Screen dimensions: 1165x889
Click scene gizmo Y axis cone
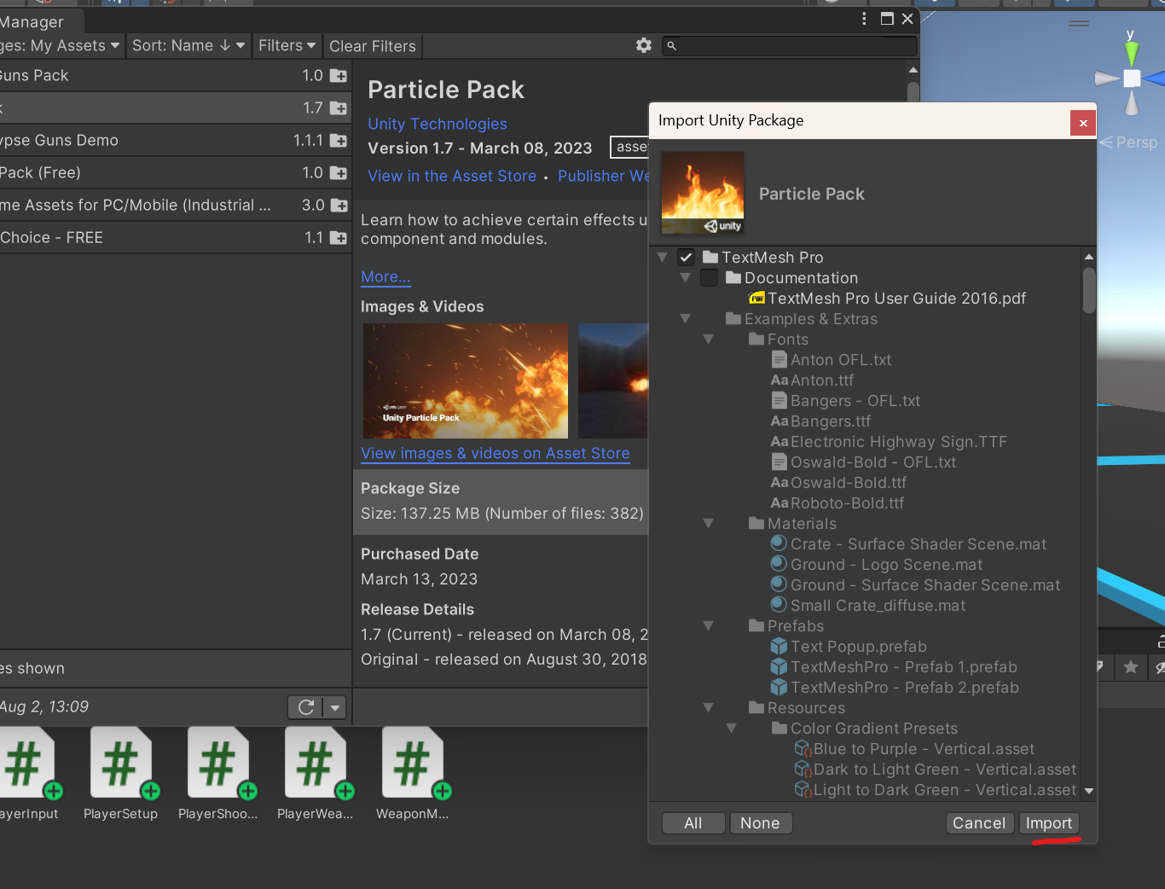pos(1131,53)
